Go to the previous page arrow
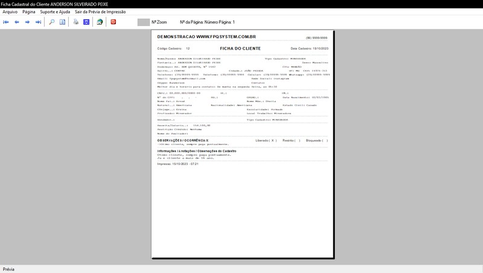The image size is (483, 273). click(x=17, y=22)
